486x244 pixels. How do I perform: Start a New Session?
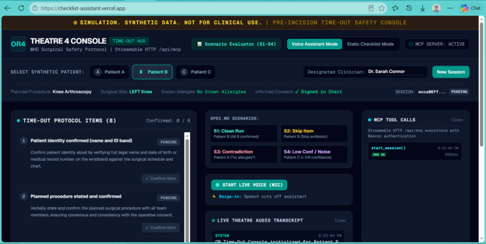[x=450, y=72]
